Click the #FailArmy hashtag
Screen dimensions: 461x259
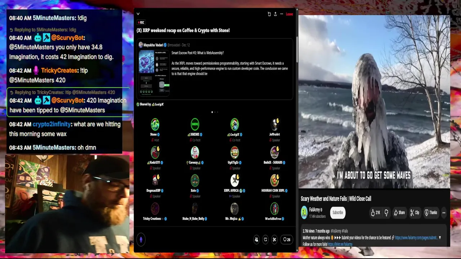pyautogui.click(x=336, y=231)
